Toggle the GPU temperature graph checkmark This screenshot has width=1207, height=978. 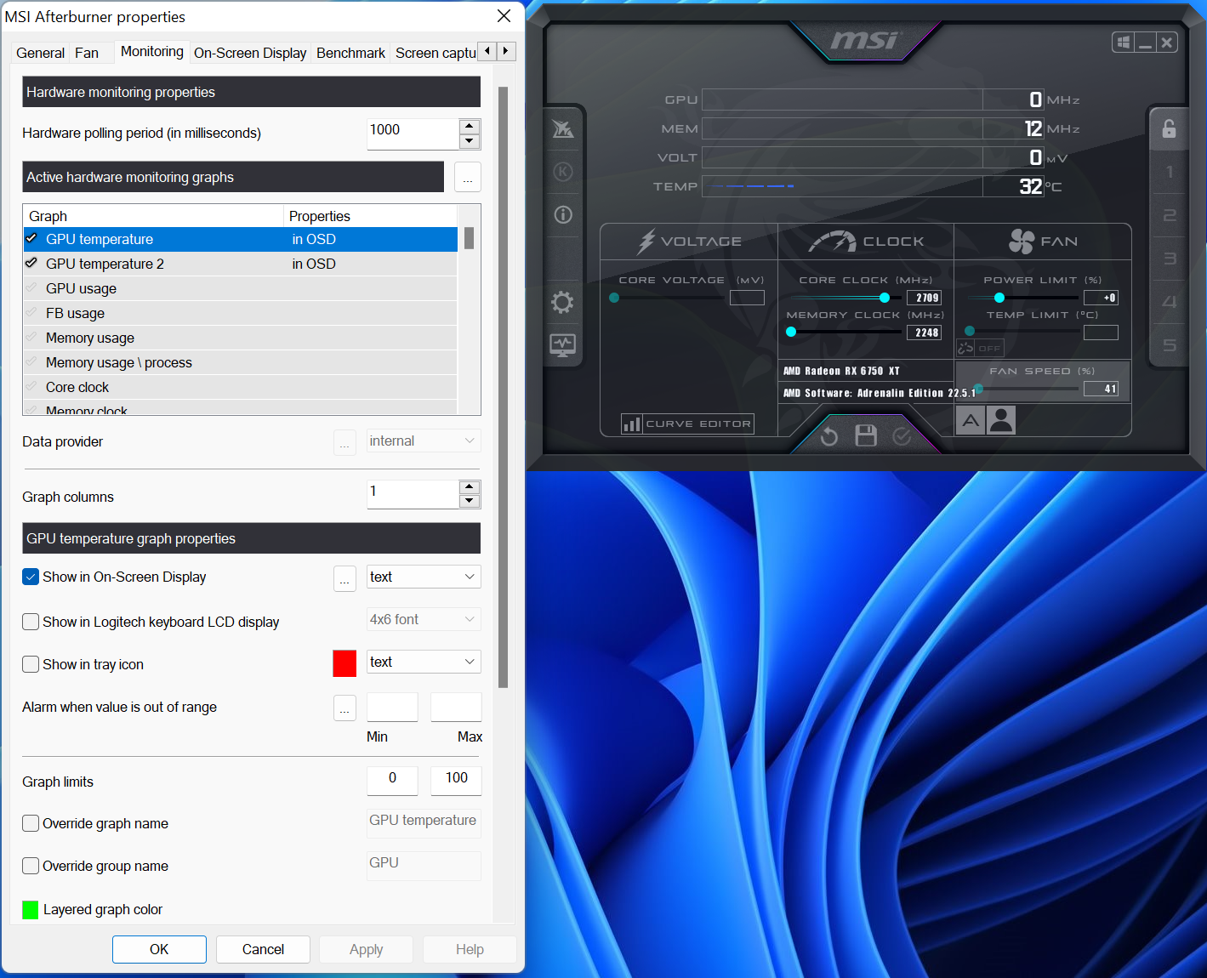click(32, 238)
